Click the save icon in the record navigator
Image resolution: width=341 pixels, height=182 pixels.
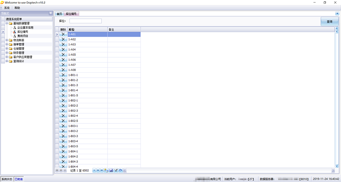(111, 171)
